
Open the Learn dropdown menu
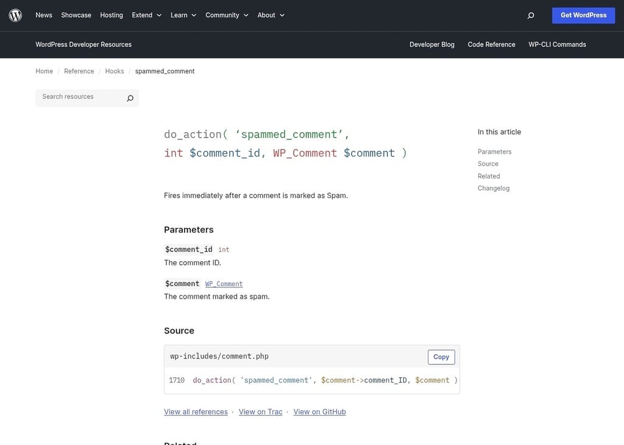pos(183,15)
